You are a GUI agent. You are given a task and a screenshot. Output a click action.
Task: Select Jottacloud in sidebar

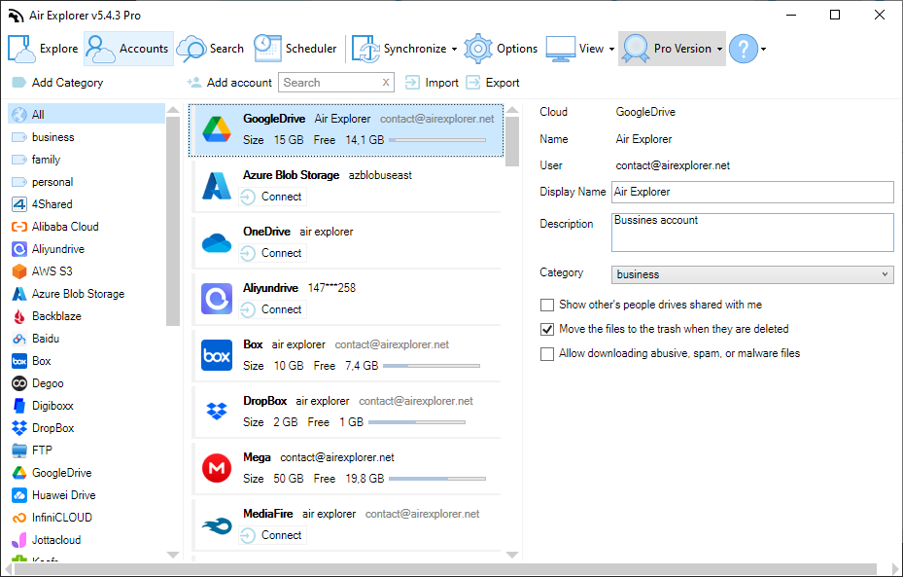click(x=87, y=540)
